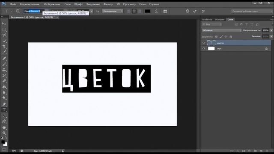Select the Move tool
Image resolution: width=274 pixels, height=154 pixels.
click(4, 24)
